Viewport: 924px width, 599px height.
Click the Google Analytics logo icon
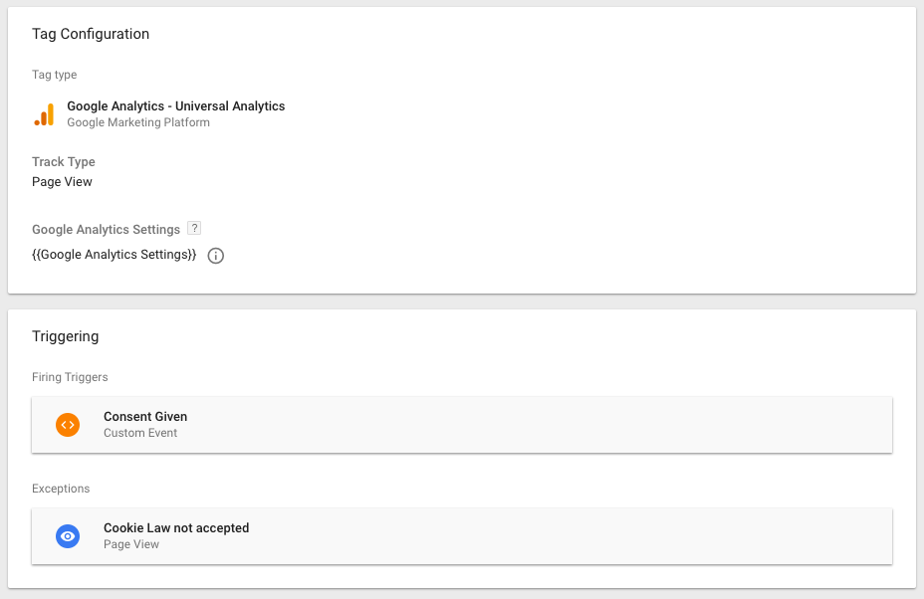[44, 112]
